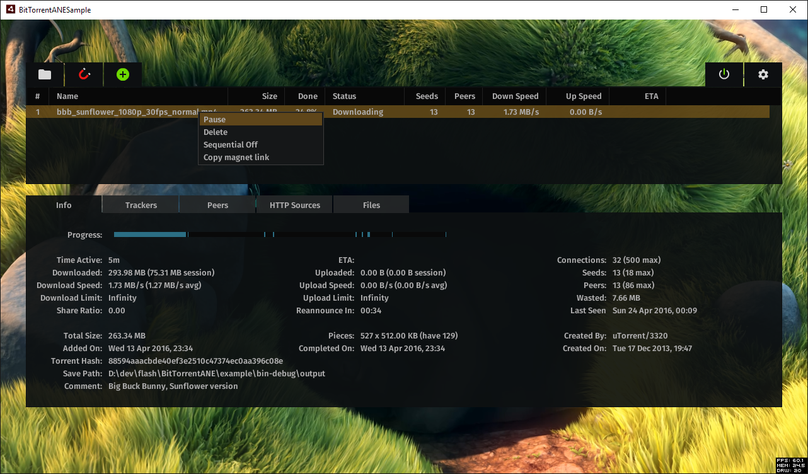Open the Peers tab
The image size is (808, 474).
point(218,205)
